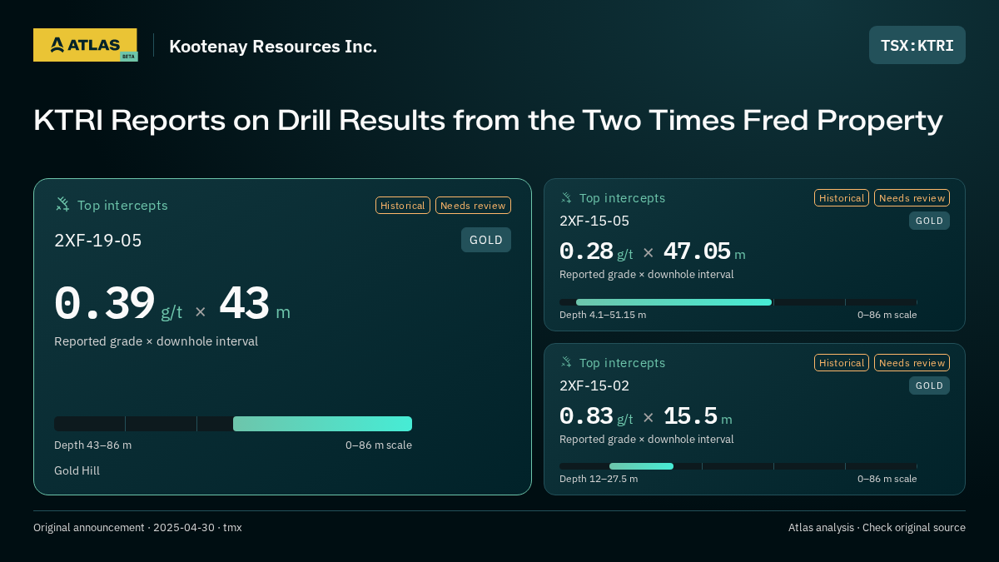Viewport: 999px width, 562px height.
Task: Click 0–86 m scale label in 2XF-15-02 card
Action: click(x=887, y=479)
